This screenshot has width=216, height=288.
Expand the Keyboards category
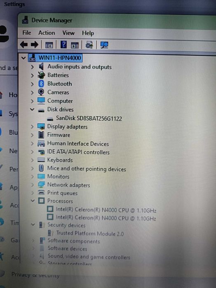click(x=32, y=160)
